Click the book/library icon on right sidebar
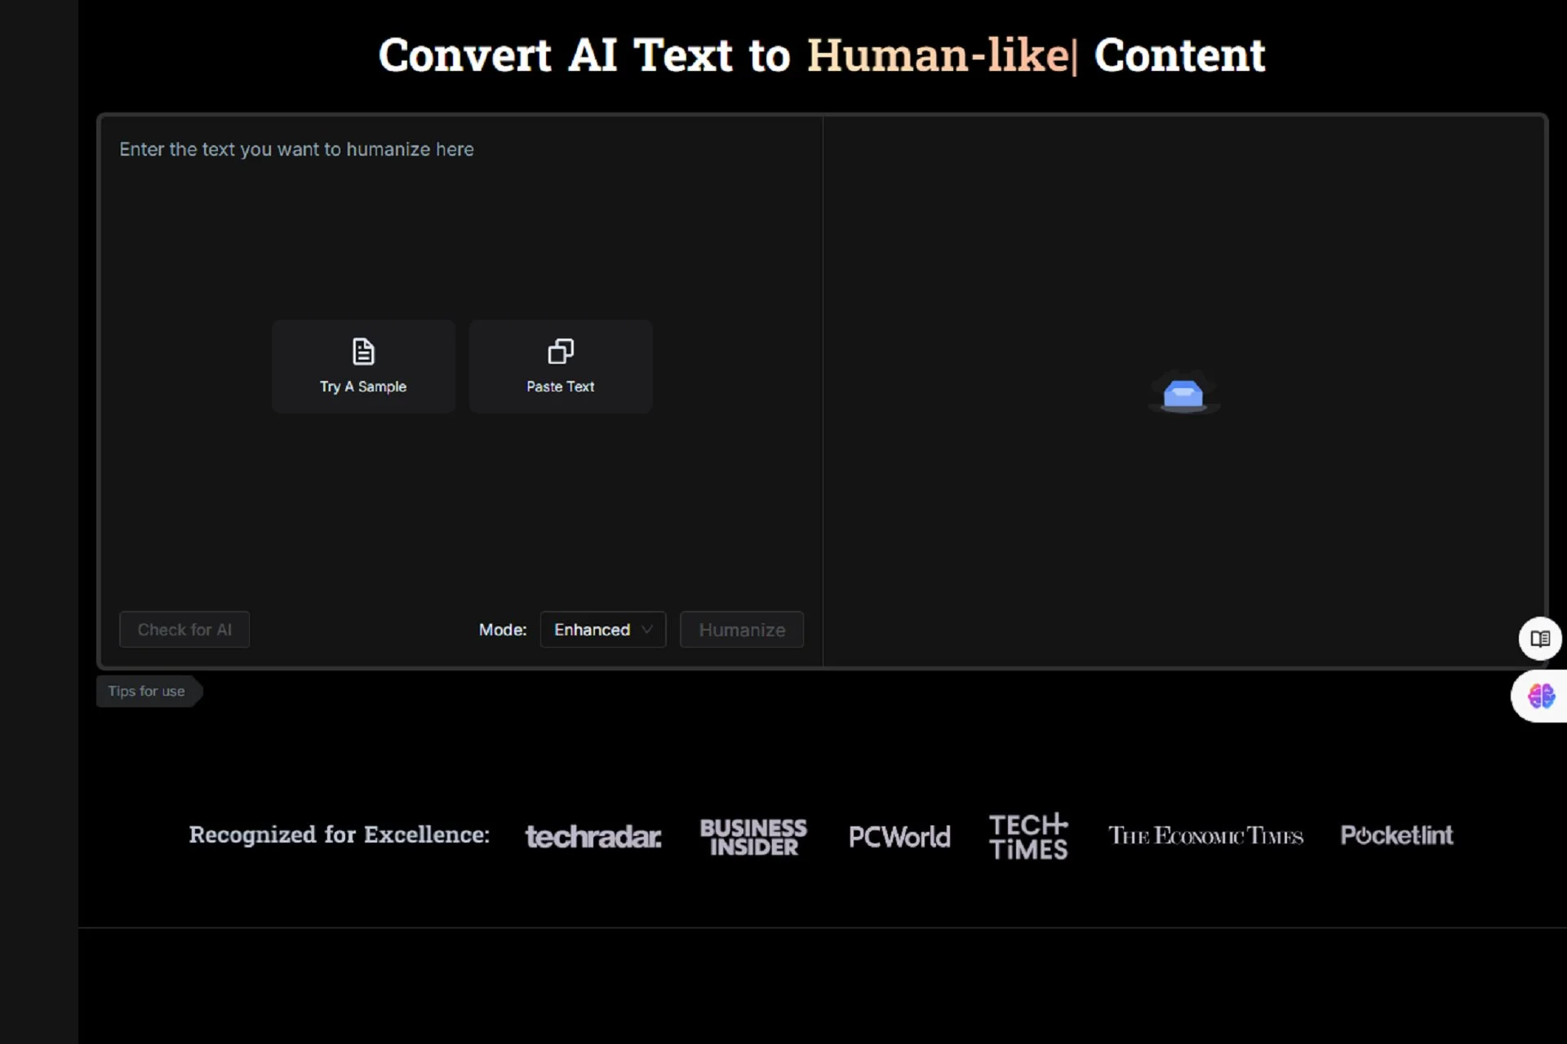This screenshot has height=1044, width=1567. [x=1542, y=639]
